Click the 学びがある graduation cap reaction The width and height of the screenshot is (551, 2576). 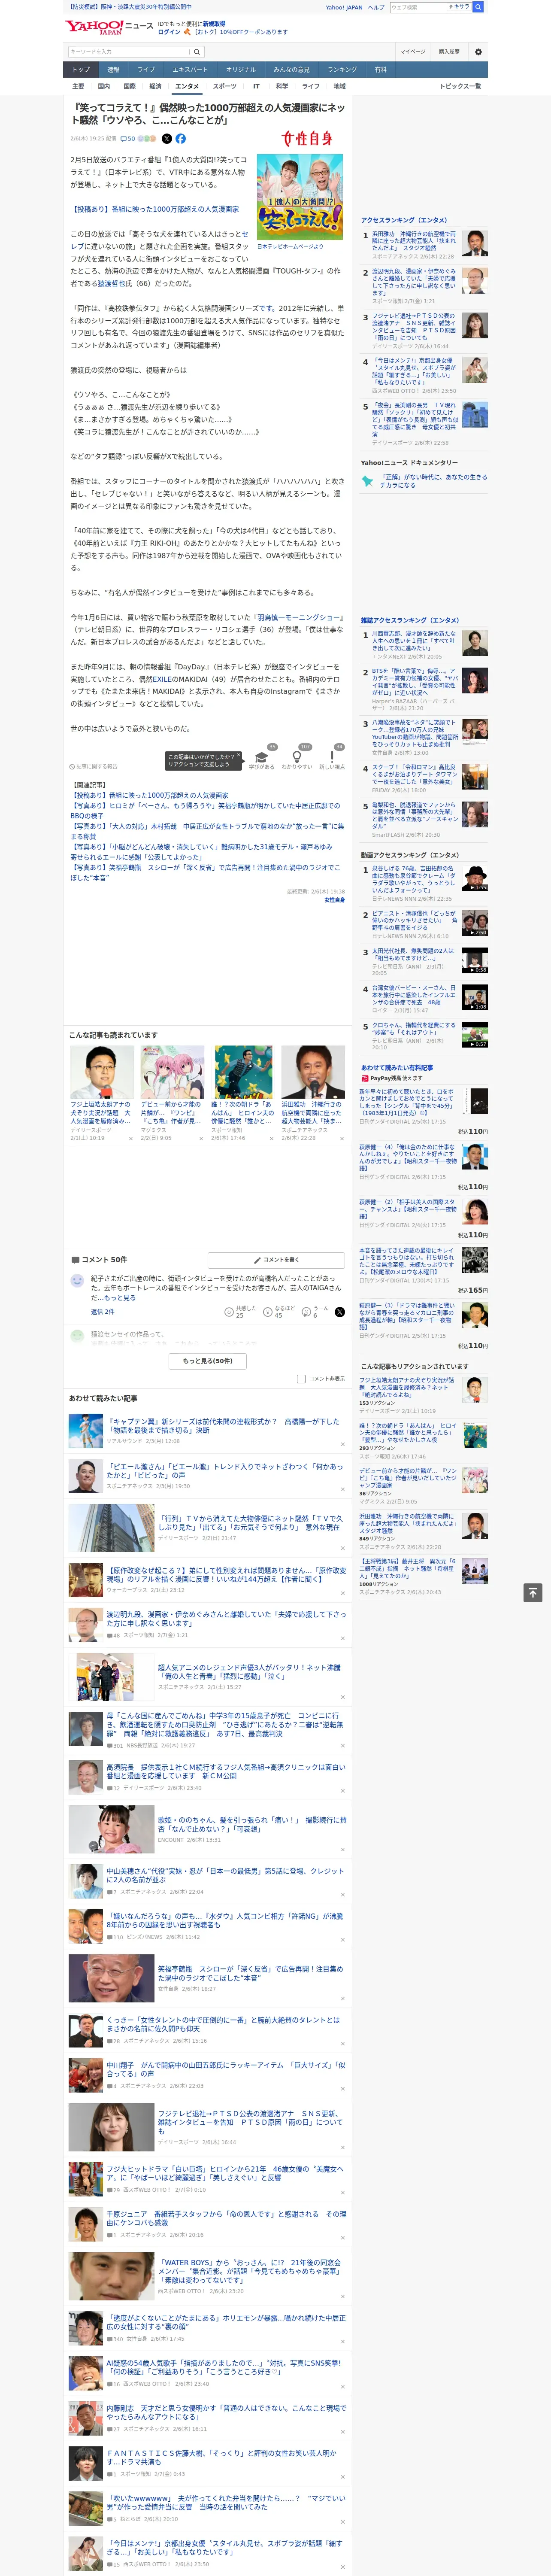[262, 759]
